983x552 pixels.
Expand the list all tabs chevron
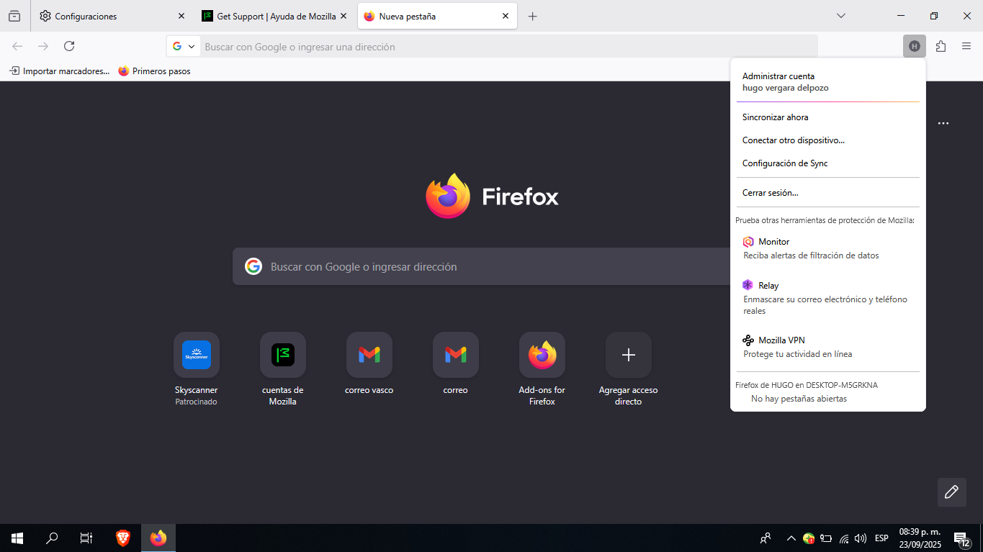click(x=840, y=16)
